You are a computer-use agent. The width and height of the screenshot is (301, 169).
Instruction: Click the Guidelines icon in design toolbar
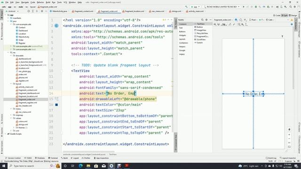tap(246, 24)
